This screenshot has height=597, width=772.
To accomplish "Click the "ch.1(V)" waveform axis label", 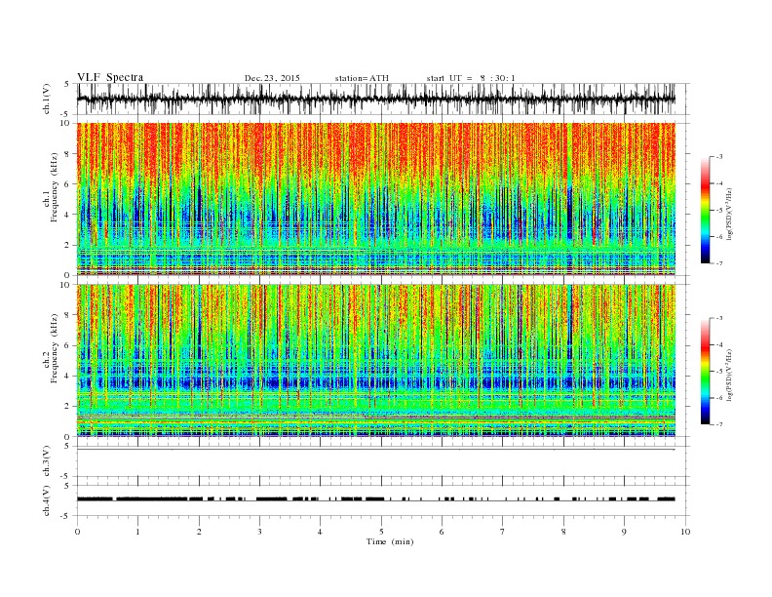I will 47,99.
